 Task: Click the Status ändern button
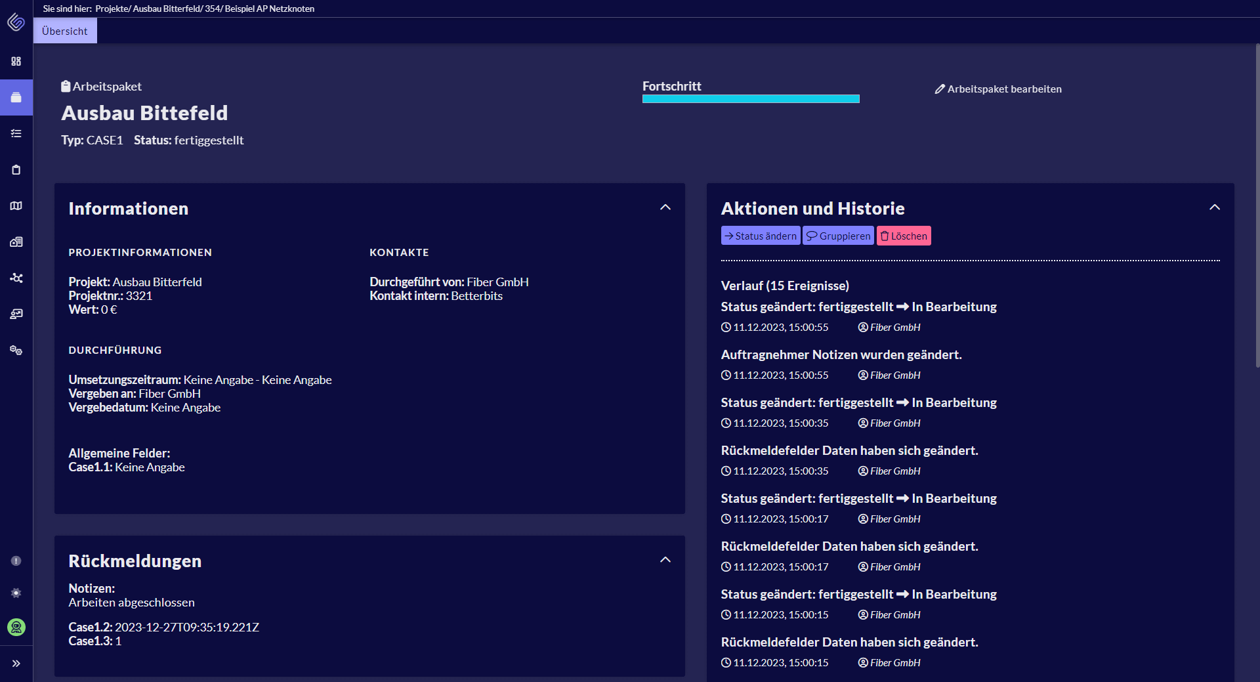click(760, 236)
